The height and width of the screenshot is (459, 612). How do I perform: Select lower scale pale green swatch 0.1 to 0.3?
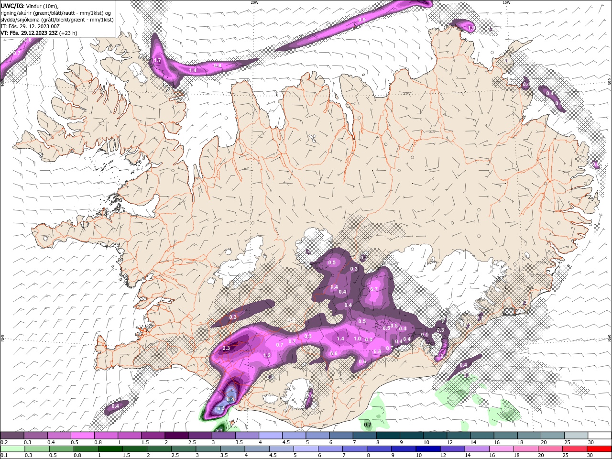pyautogui.click(x=12, y=449)
